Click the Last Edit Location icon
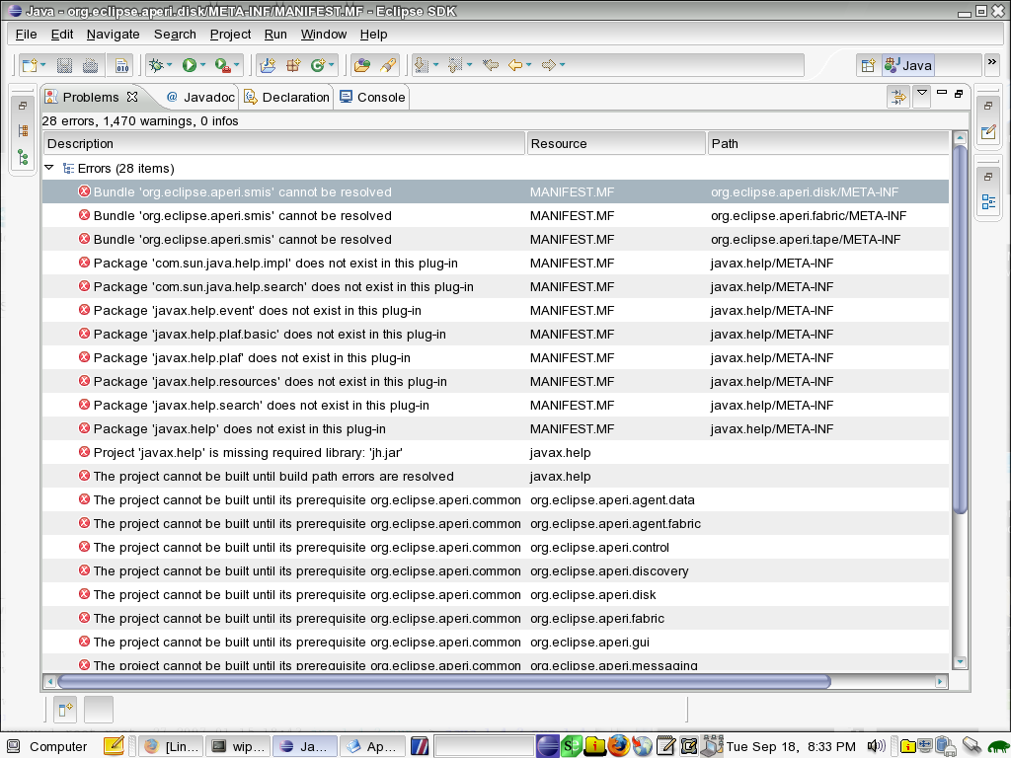The image size is (1011, 758). (x=491, y=65)
